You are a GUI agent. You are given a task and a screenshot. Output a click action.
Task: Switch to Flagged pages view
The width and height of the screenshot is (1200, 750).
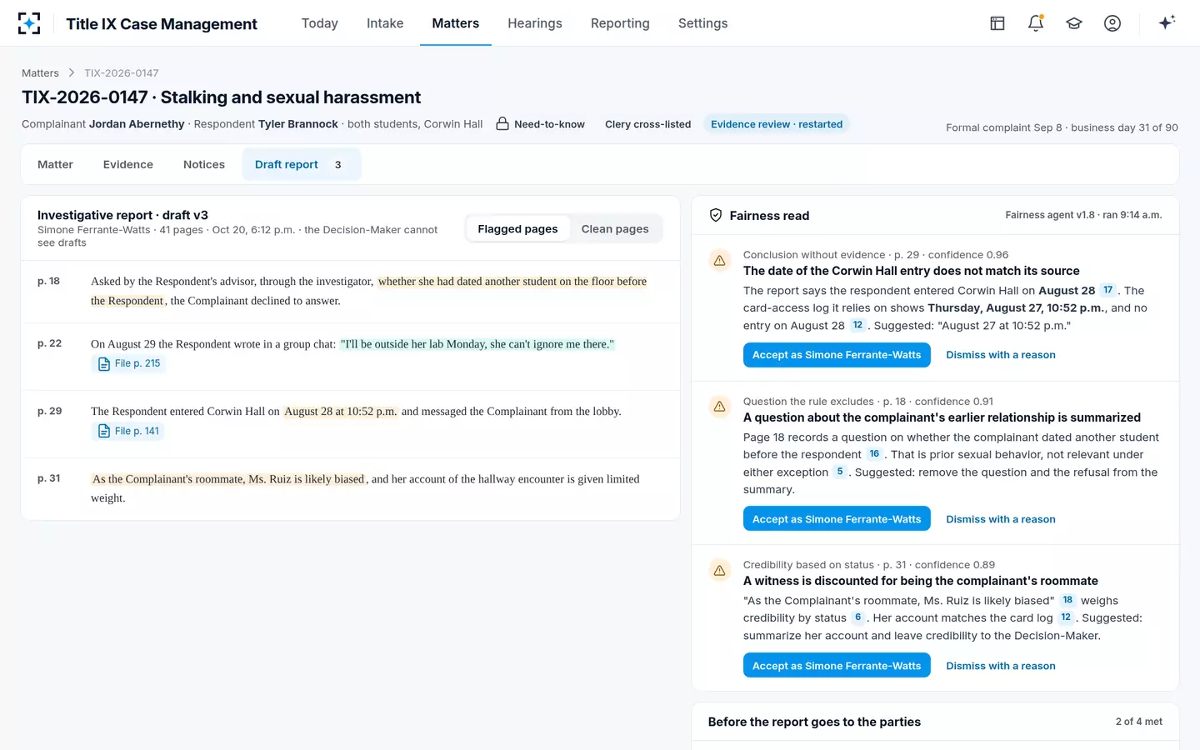point(517,229)
